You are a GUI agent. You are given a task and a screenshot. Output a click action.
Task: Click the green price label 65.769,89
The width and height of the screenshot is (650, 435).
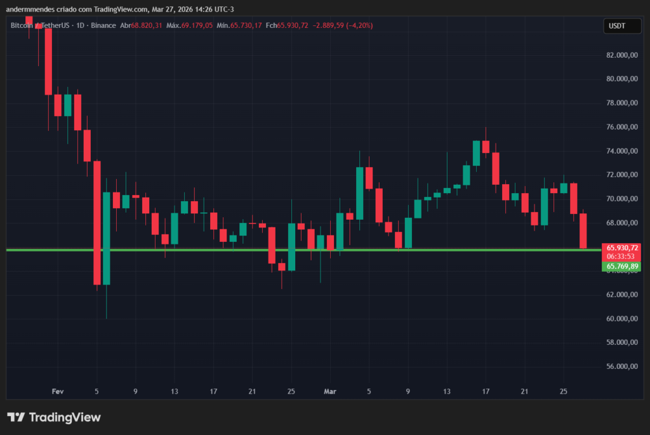(621, 267)
